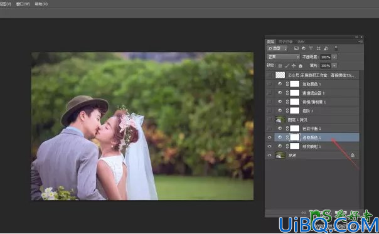Click mask link chain of 色阶 1

pos(287,110)
